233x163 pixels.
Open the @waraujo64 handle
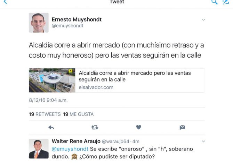pyautogui.click(x=115, y=141)
